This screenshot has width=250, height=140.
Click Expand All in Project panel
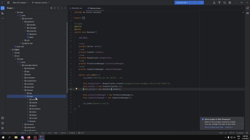55,8
